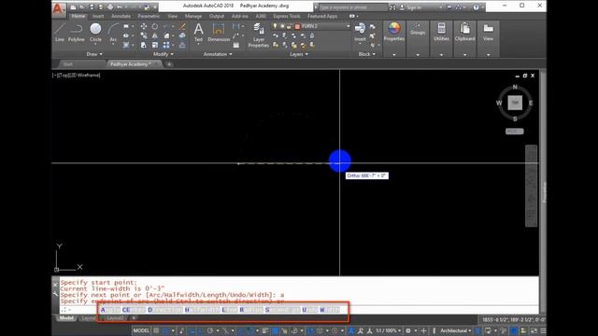This screenshot has width=598, height=336.
Task: Click the Rotate tool in Modify panel
Action: point(155,26)
